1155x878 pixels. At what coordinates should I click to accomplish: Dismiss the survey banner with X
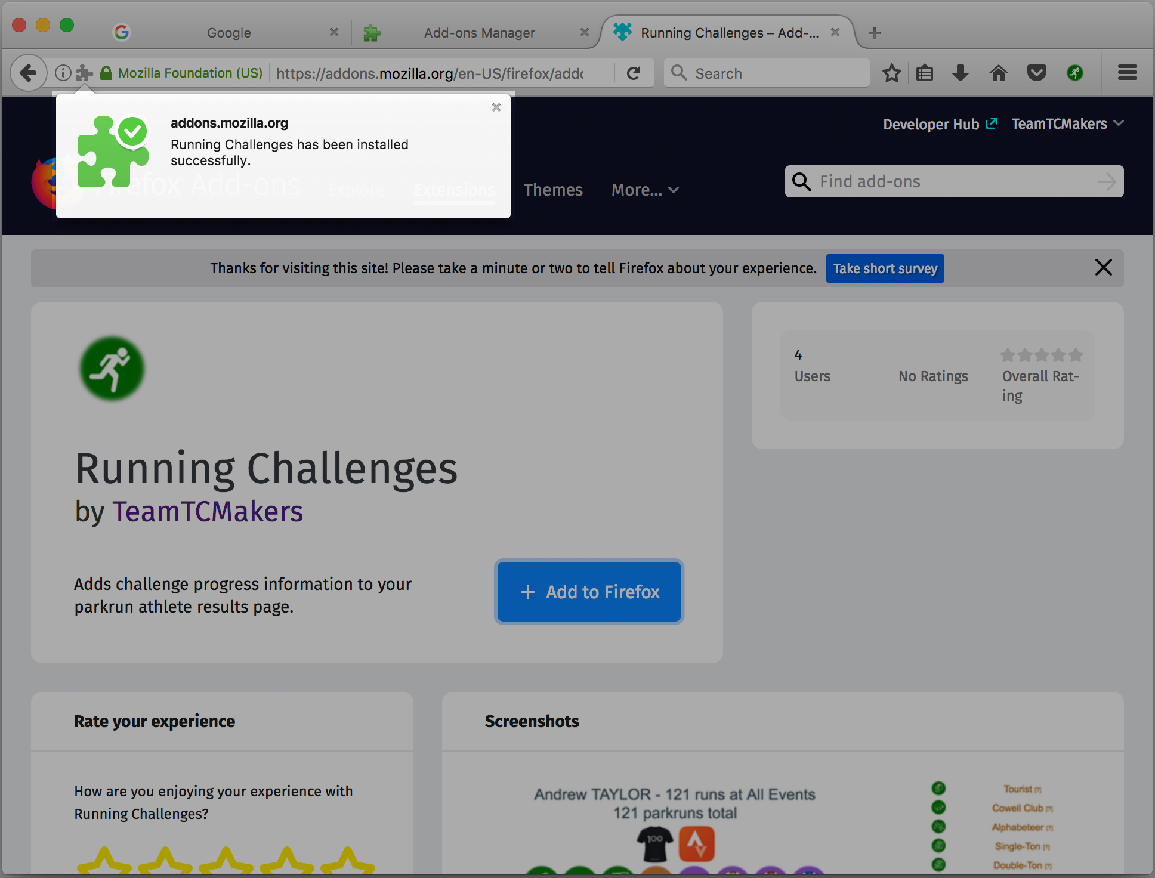[1103, 267]
